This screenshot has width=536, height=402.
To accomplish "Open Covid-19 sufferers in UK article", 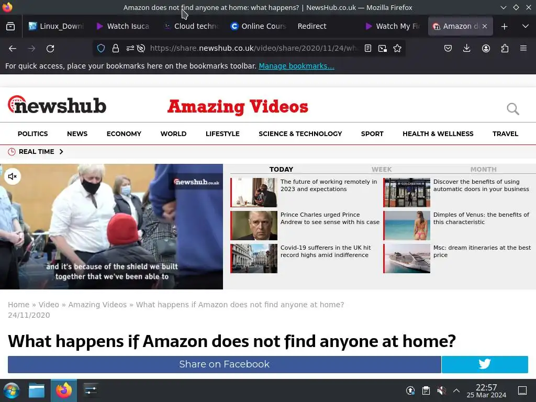I will 326,251.
